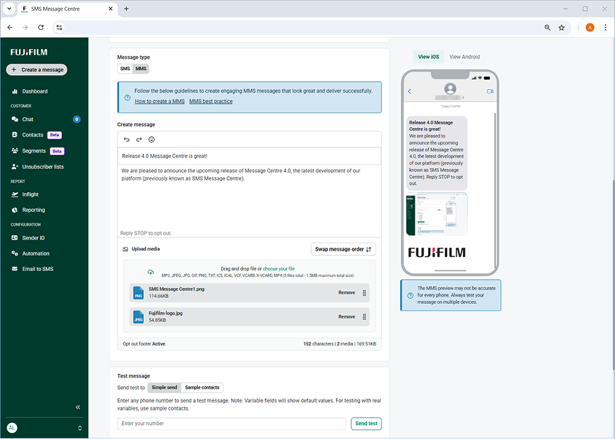Switch to View iOS preview tab
The image size is (615, 439).
click(x=428, y=57)
